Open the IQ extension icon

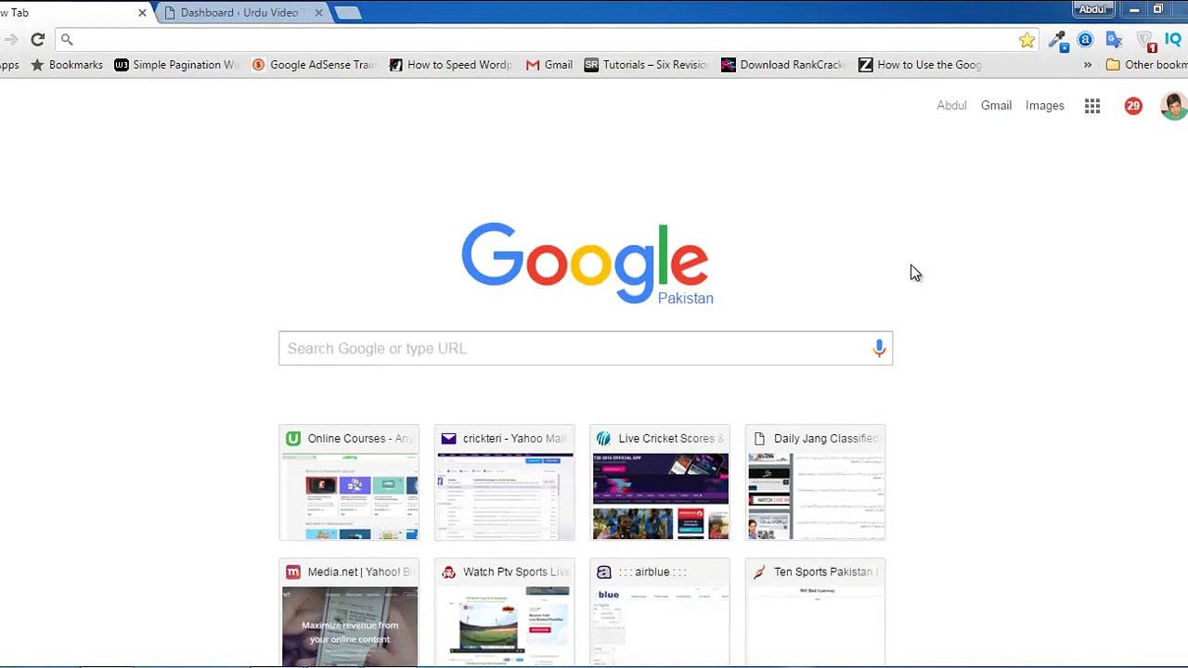click(1173, 40)
